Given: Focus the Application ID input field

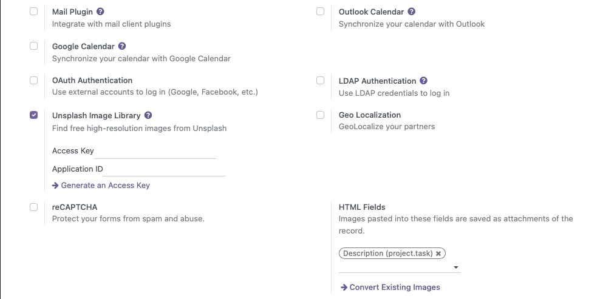Looking at the screenshot, I should 164,169.
